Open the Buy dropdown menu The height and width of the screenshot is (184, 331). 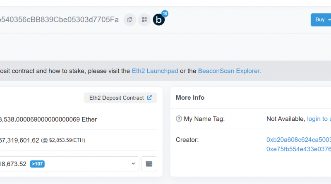click(x=321, y=19)
